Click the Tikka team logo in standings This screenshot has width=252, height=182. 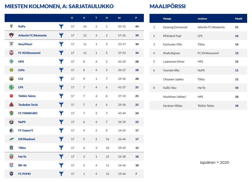(11, 148)
